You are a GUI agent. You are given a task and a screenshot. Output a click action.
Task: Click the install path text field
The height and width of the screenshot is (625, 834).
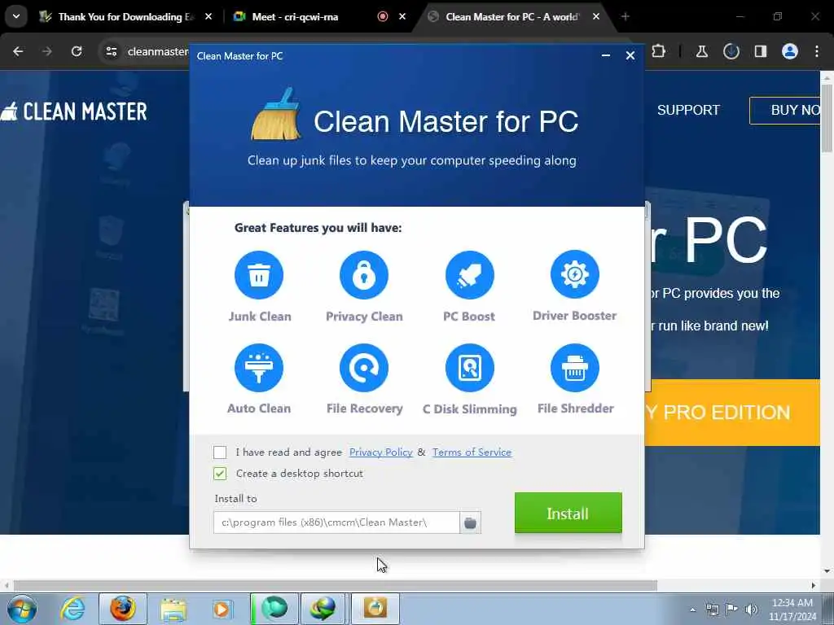click(336, 523)
